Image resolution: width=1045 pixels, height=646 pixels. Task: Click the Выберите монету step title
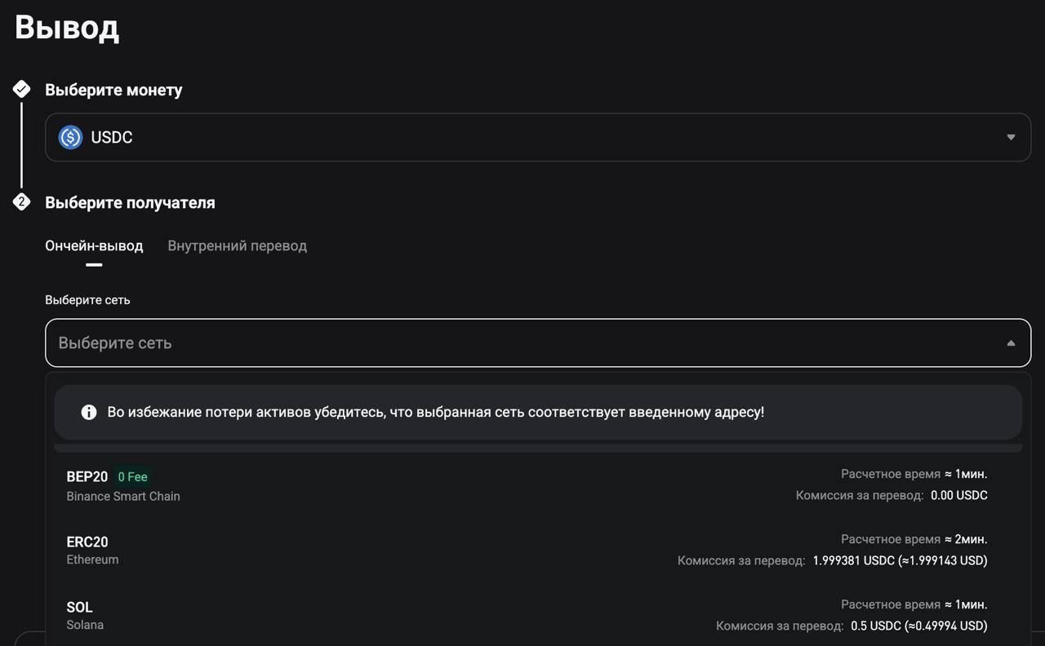[x=113, y=90]
